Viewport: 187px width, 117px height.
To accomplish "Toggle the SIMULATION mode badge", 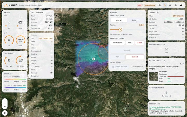I will click(x=150, y=5).
